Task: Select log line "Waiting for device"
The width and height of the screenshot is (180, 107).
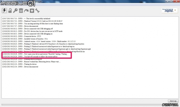Action: point(19,64)
